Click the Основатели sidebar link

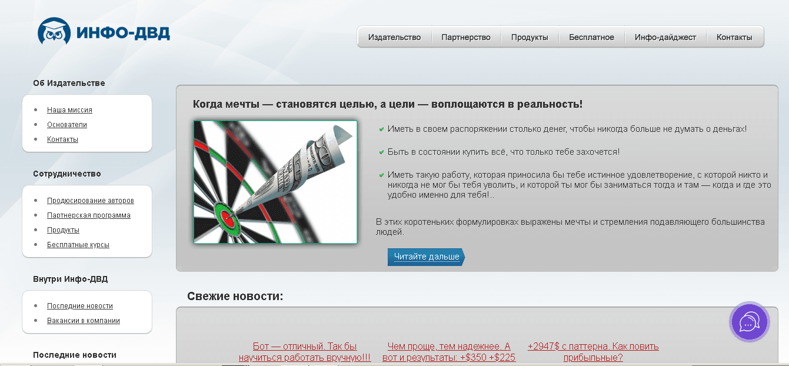point(67,125)
